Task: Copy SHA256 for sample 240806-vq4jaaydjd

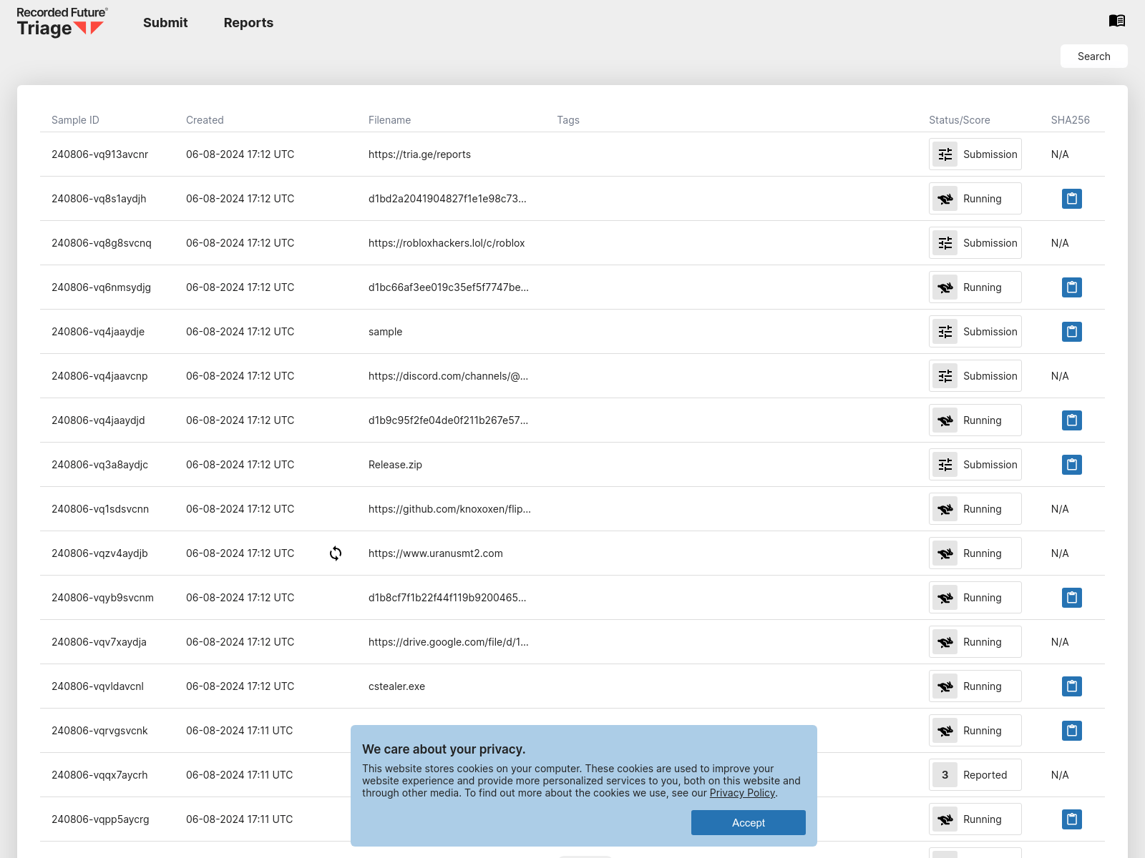Action: 1071,420
